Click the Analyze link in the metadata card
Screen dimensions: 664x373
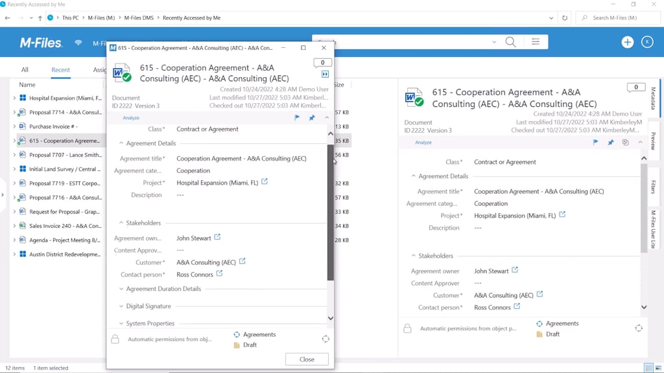tap(131, 117)
